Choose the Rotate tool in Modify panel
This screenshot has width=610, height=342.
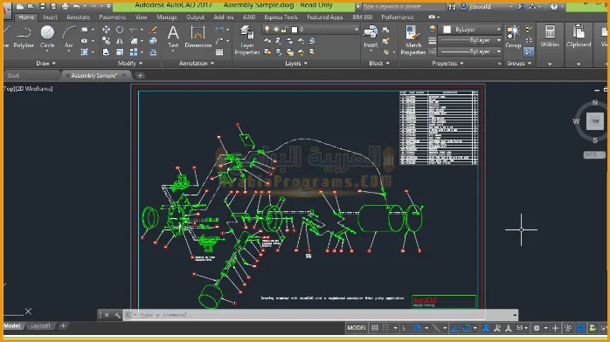click(x=120, y=30)
